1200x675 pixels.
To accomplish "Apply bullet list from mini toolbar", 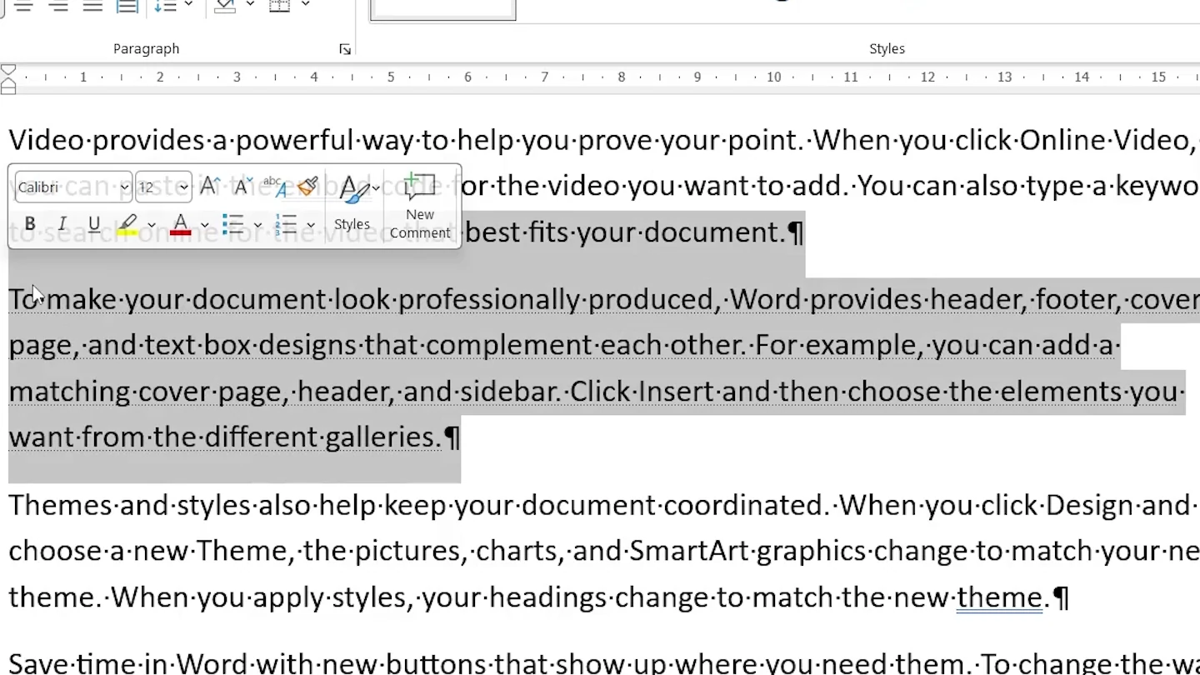I will tap(232, 224).
